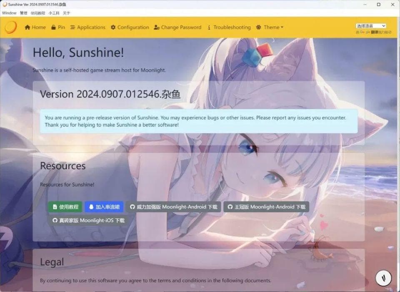
Task: Click the GitHub icon on the 王冠版 button
Action: (x=230, y=207)
